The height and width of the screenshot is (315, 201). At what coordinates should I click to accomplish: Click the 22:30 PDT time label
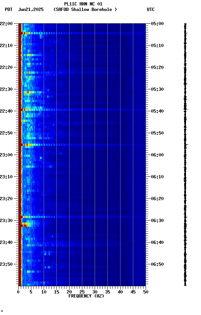(6, 89)
